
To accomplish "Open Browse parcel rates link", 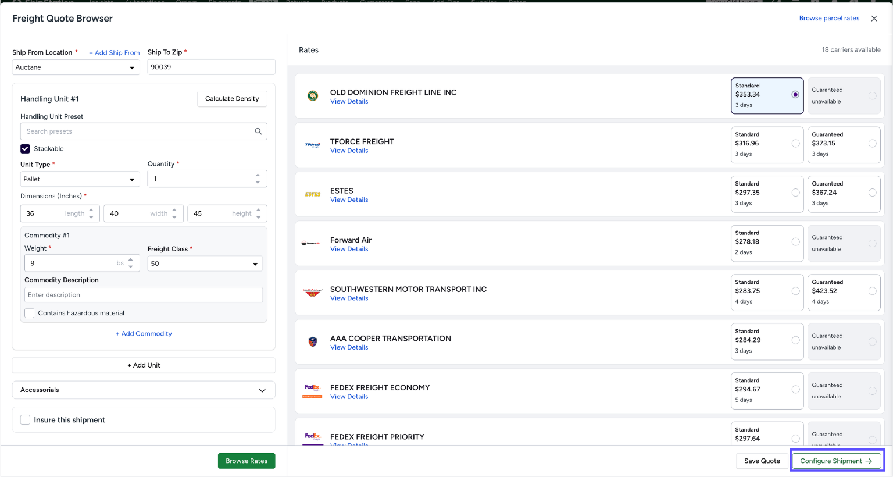I will click(829, 19).
